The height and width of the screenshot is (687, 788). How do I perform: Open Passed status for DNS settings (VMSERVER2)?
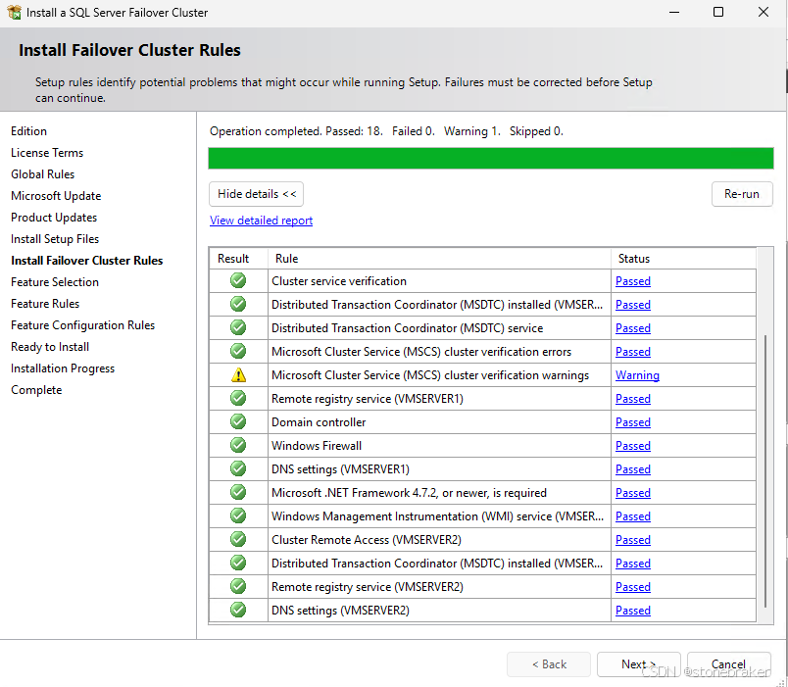(633, 611)
